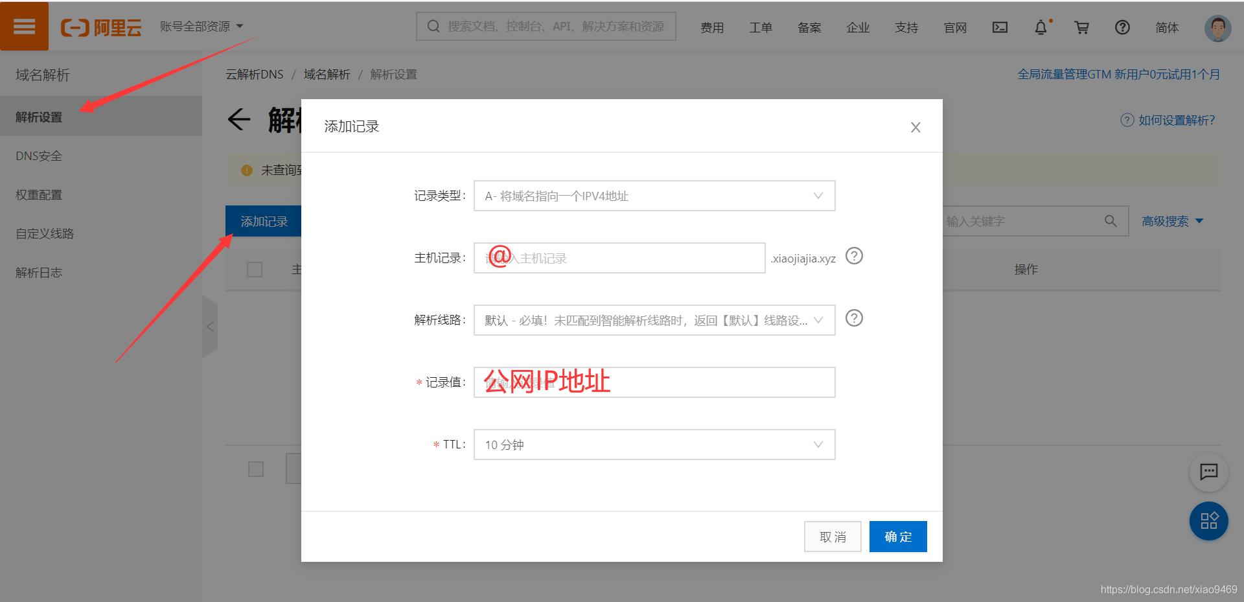Open the TTL 10 分钟 dropdown
1244x602 pixels.
654,445
